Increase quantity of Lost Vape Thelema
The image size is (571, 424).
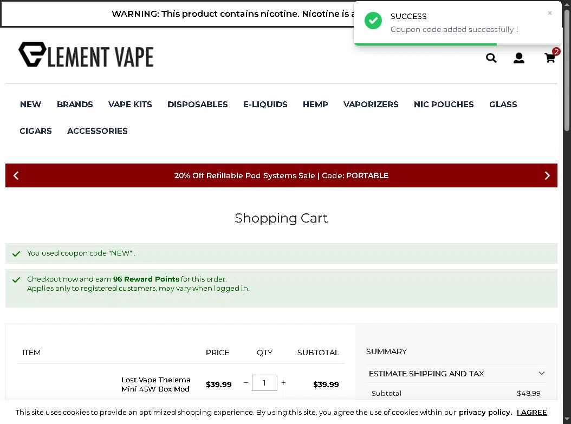pyautogui.click(x=283, y=383)
